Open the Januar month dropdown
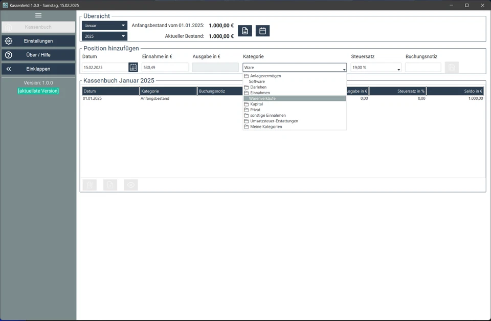Screen dimensions: 491x321 104,26
